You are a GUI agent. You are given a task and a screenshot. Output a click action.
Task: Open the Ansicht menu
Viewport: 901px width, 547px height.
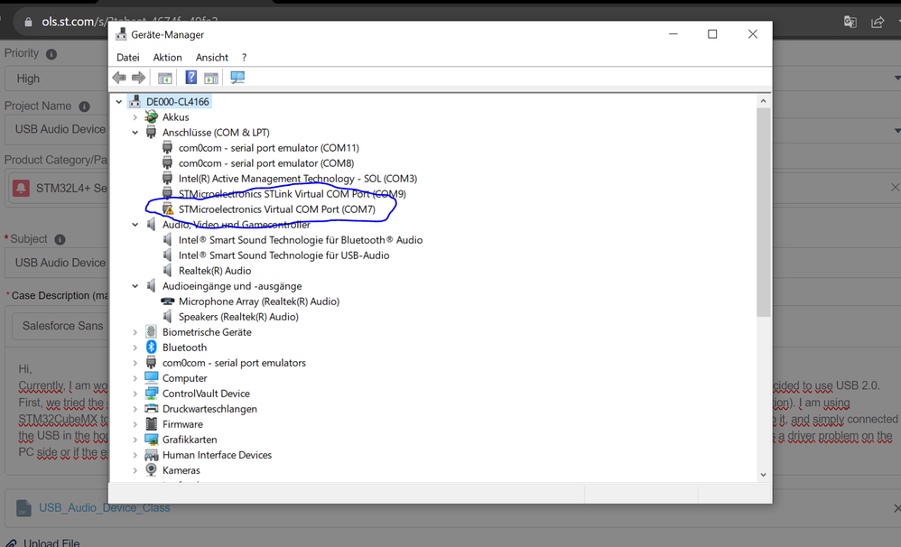(x=211, y=58)
